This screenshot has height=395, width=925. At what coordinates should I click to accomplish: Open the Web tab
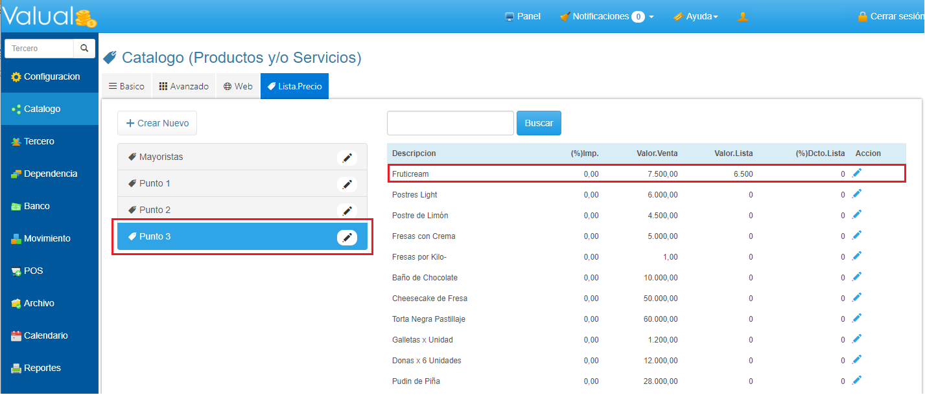[238, 86]
